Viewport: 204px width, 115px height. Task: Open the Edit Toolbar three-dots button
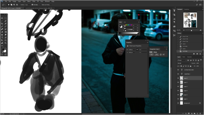click(x=2, y=46)
